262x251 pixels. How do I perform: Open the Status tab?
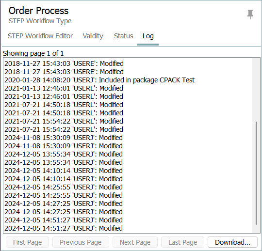[124, 36]
